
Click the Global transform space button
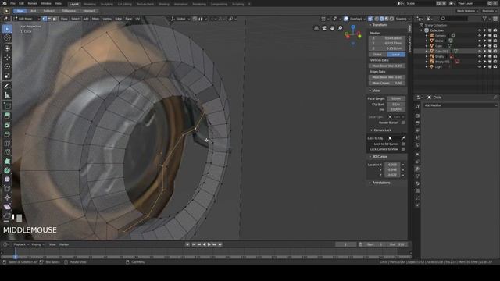(x=378, y=55)
